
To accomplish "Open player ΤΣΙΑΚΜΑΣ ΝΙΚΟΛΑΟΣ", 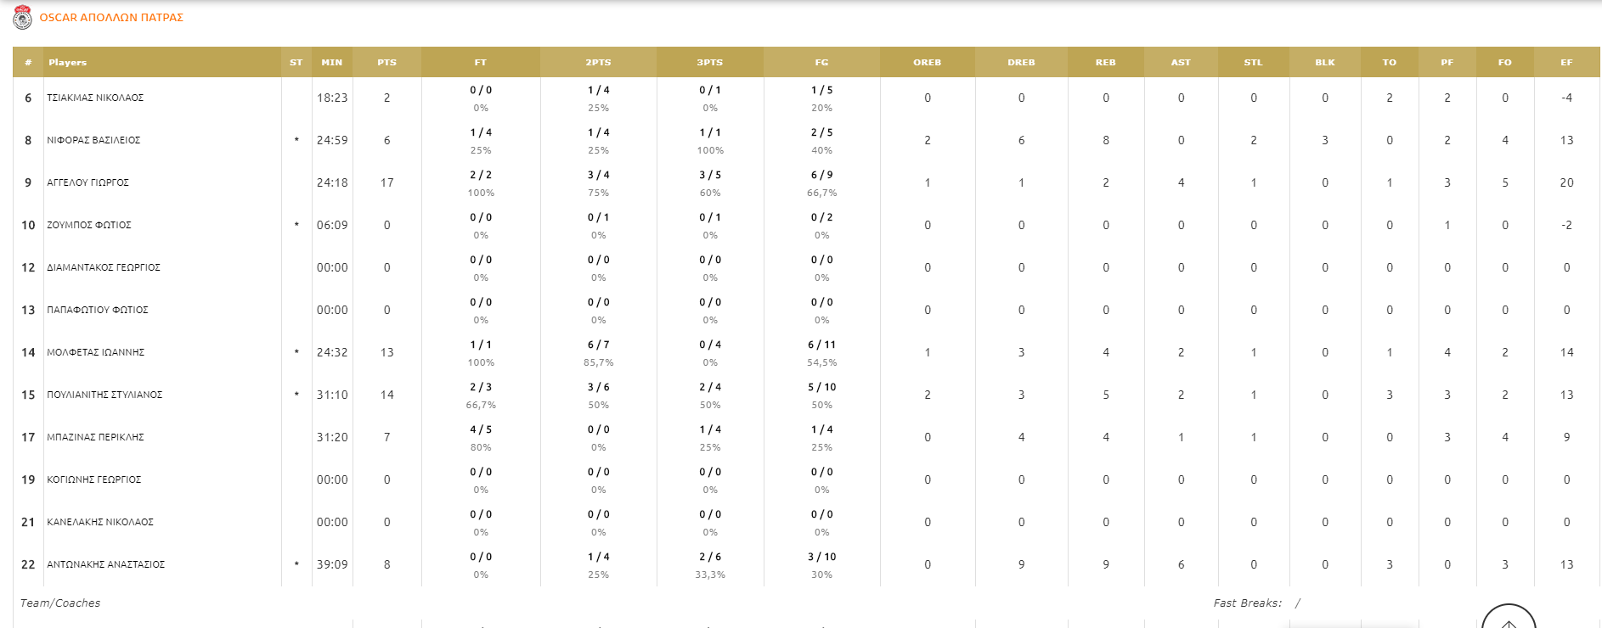I will click(x=95, y=98).
